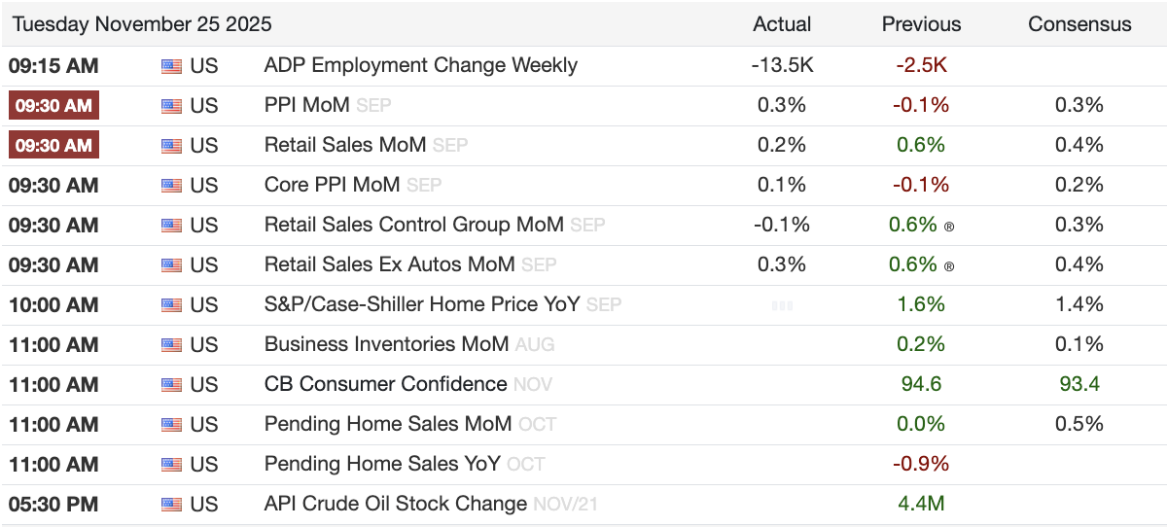The width and height of the screenshot is (1167, 527).
Task: Open the PPI MoM indicator page
Action: click(306, 106)
